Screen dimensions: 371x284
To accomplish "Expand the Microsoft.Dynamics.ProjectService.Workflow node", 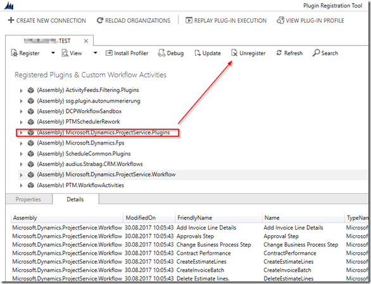I will click(x=21, y=175).
